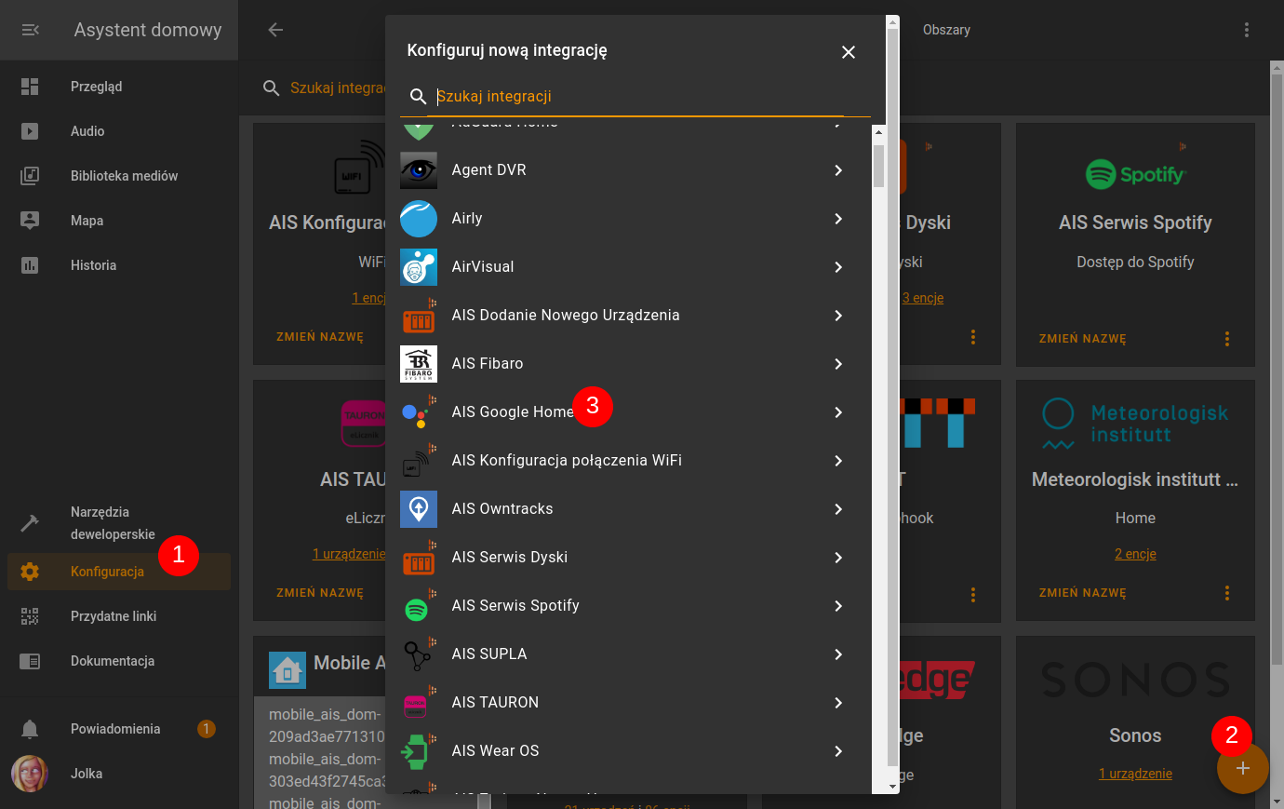Collapse the sidebar with the hamburger icon
Image resolution: width=1284 pixels, height=809 pixels.
[30, 30]
